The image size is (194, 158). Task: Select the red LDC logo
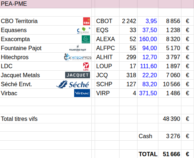pyautogui.click(x=86, y=67)
